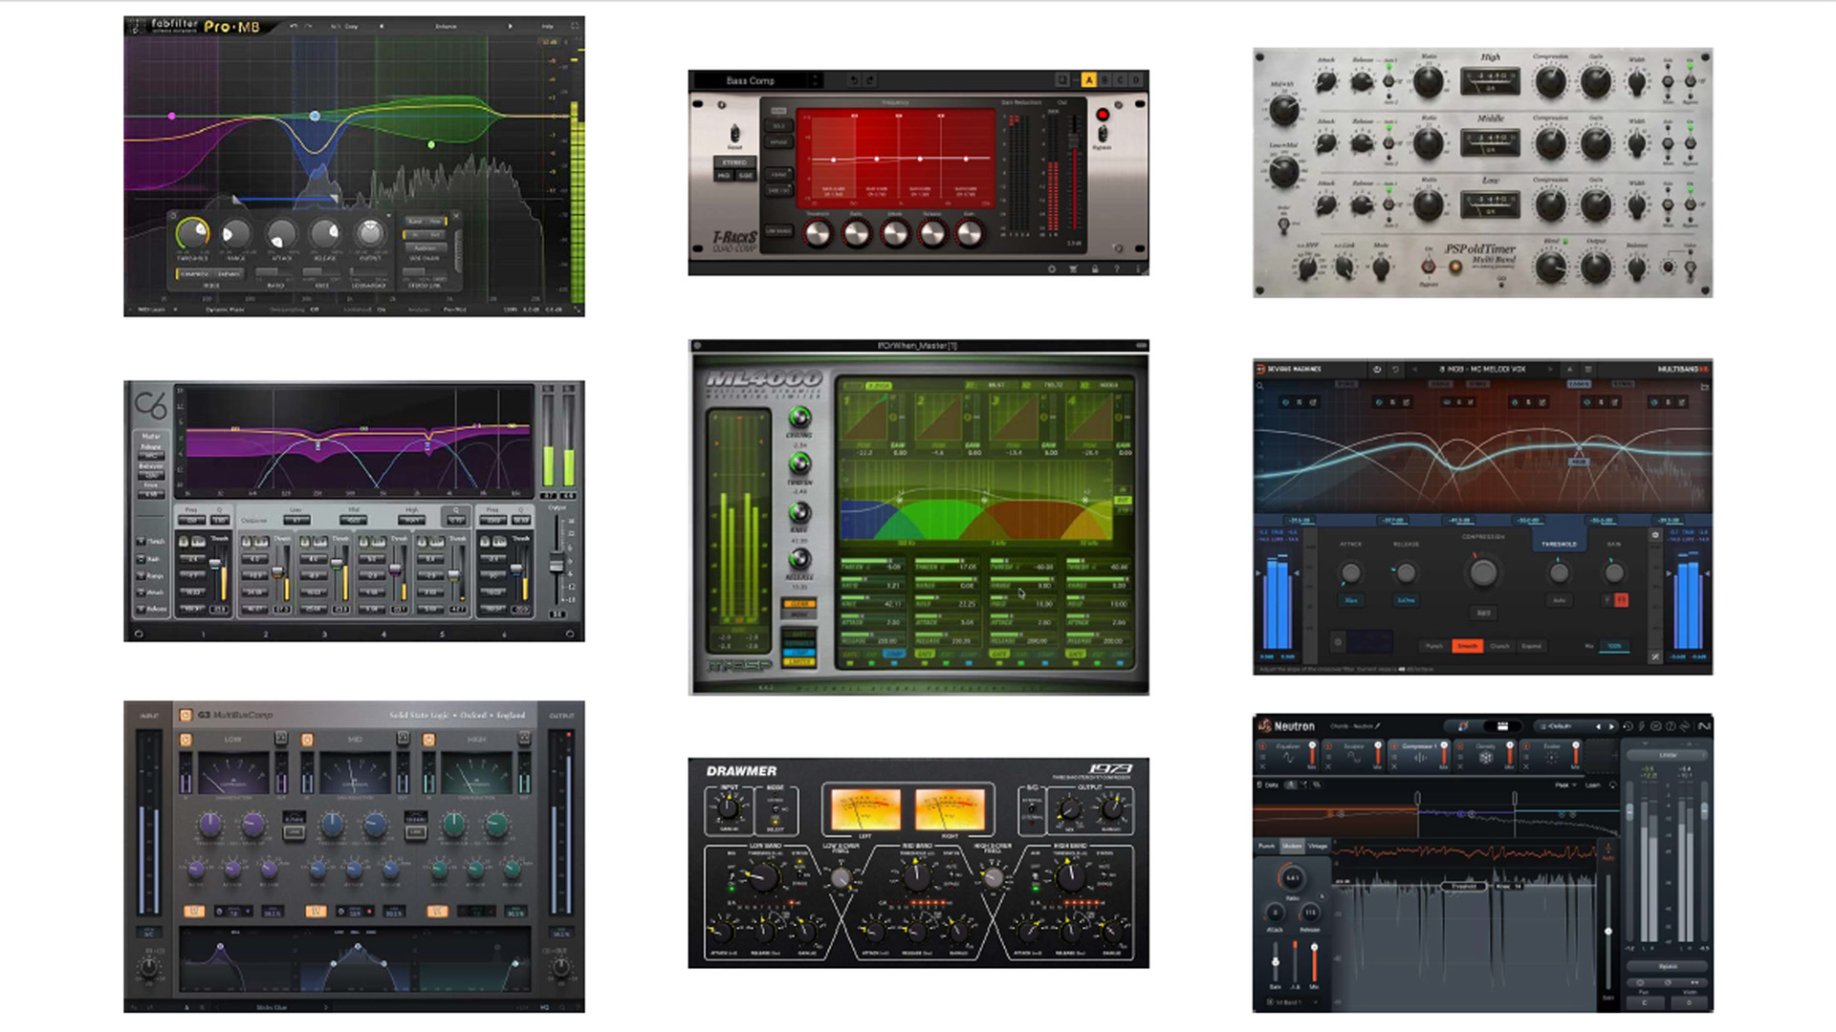Click the Compression knob in Multiband X6
1836x1032 pixels.
(x=1482, y=572)
